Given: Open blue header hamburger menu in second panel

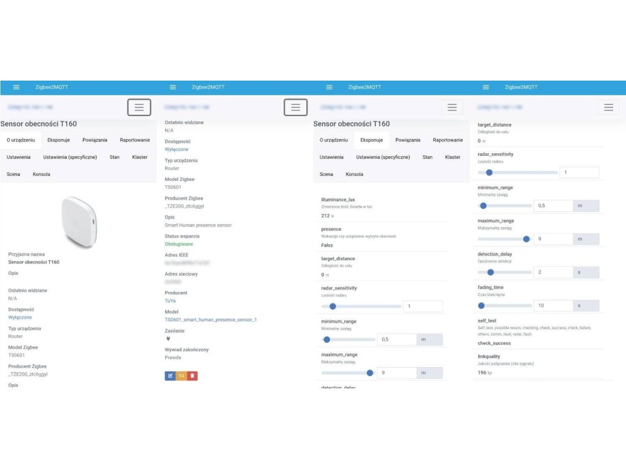Looking at the screenshot, I should [x=173, y=87].
